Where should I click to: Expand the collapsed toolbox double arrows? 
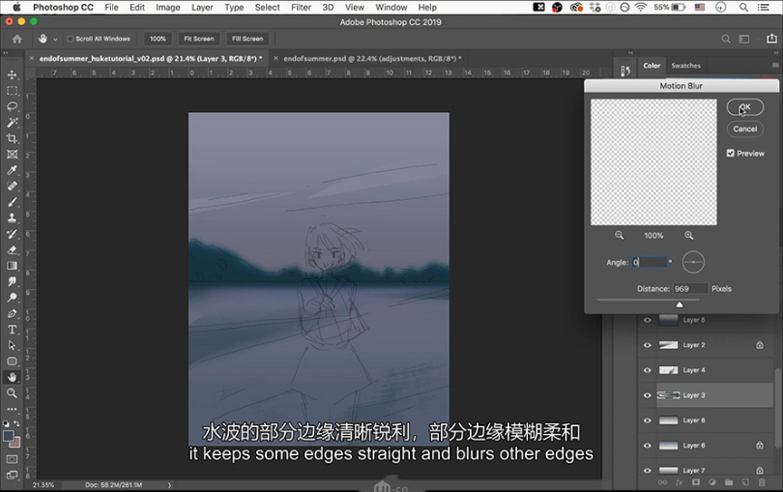click(6, 52)
